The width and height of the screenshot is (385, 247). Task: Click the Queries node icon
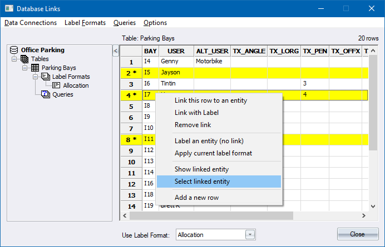(46, 94)
